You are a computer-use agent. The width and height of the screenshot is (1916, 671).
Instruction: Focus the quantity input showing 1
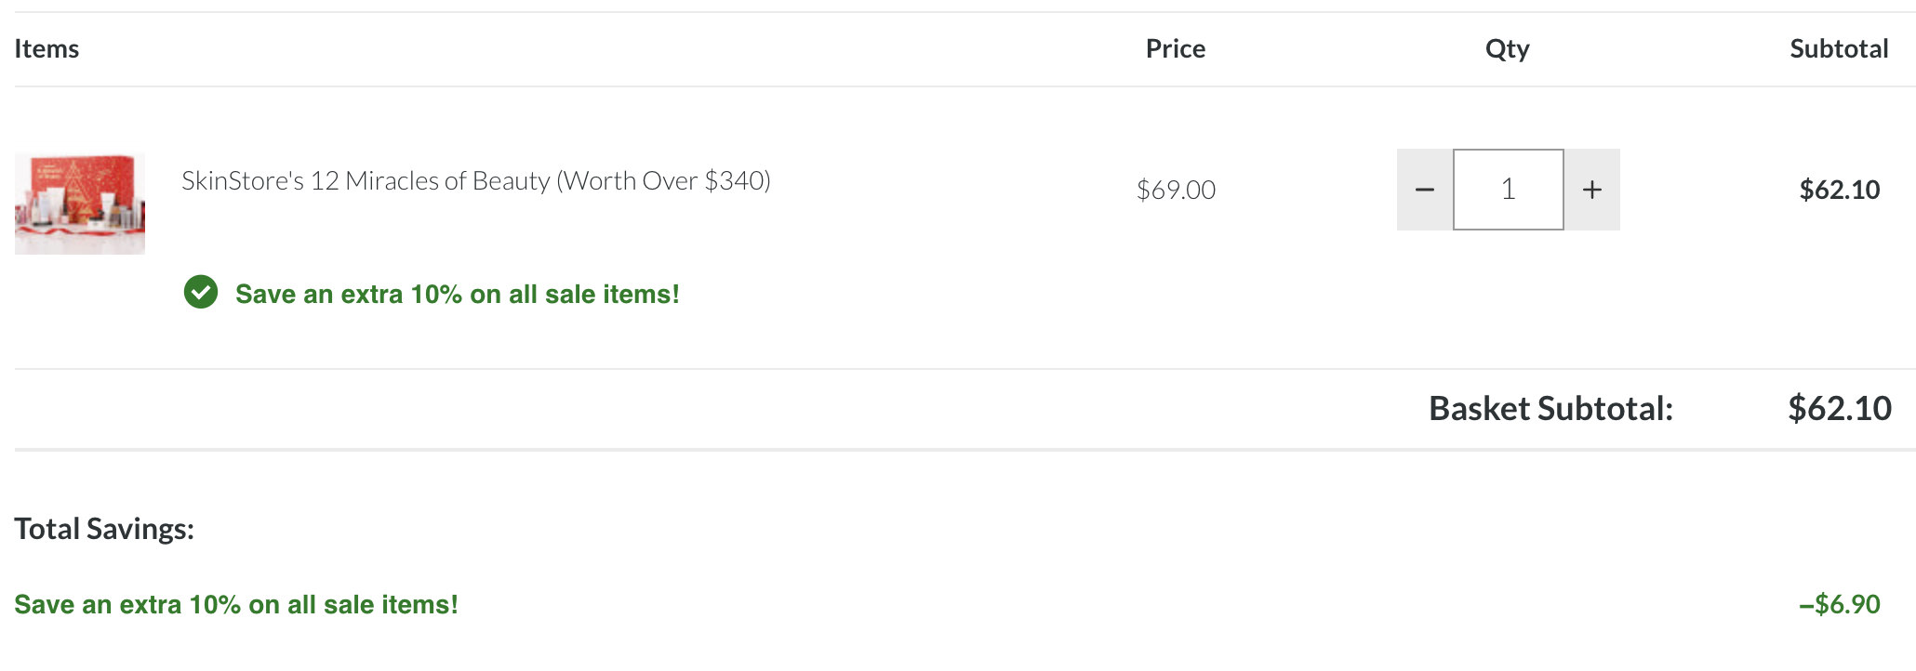point(1509,190)
